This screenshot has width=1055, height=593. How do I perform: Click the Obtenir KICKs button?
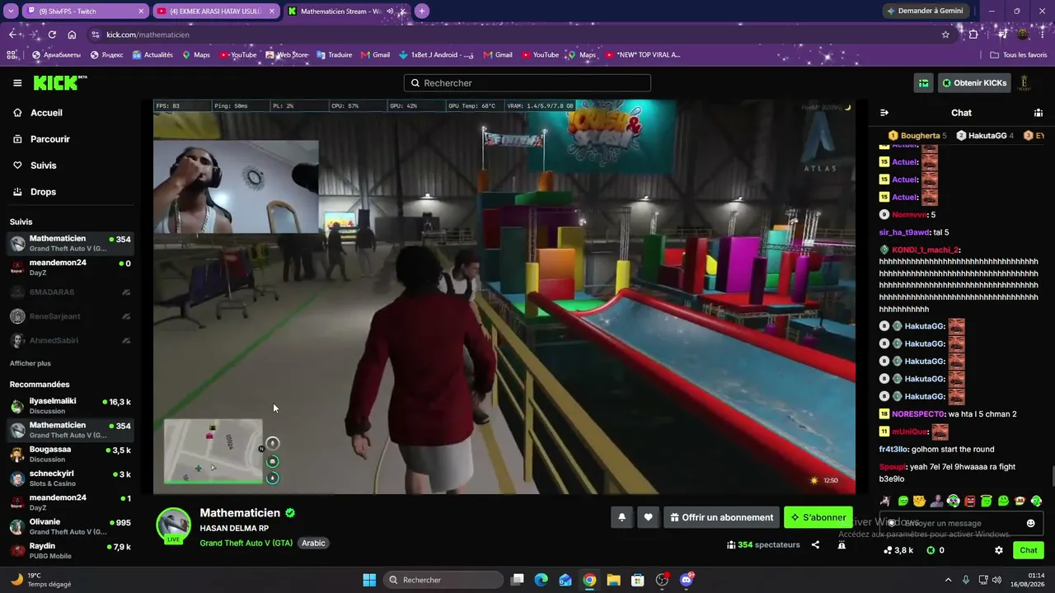pyautogui.click(x=974, y=83)
